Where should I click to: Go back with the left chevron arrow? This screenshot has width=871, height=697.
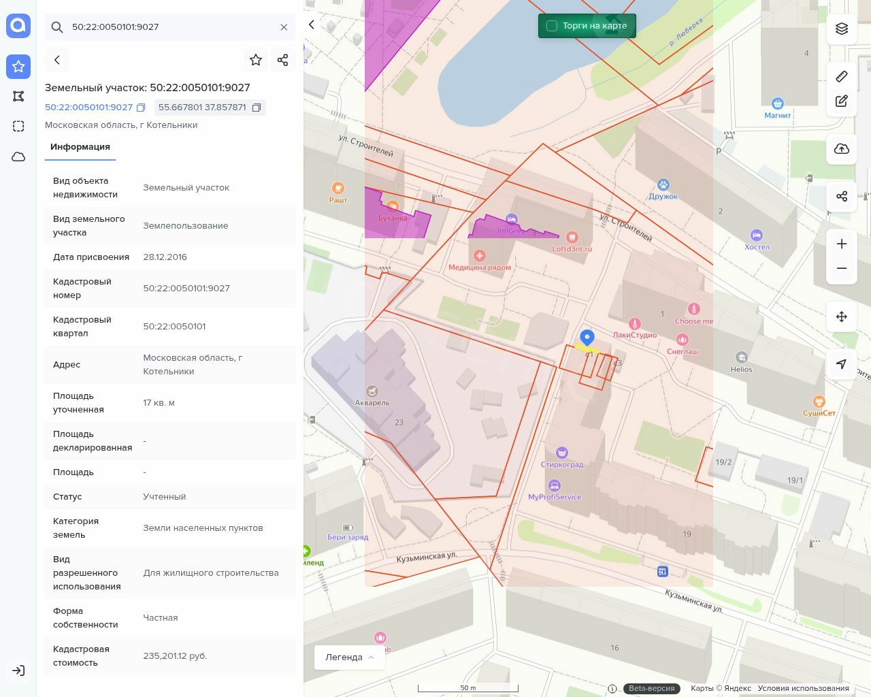(57, 60)
